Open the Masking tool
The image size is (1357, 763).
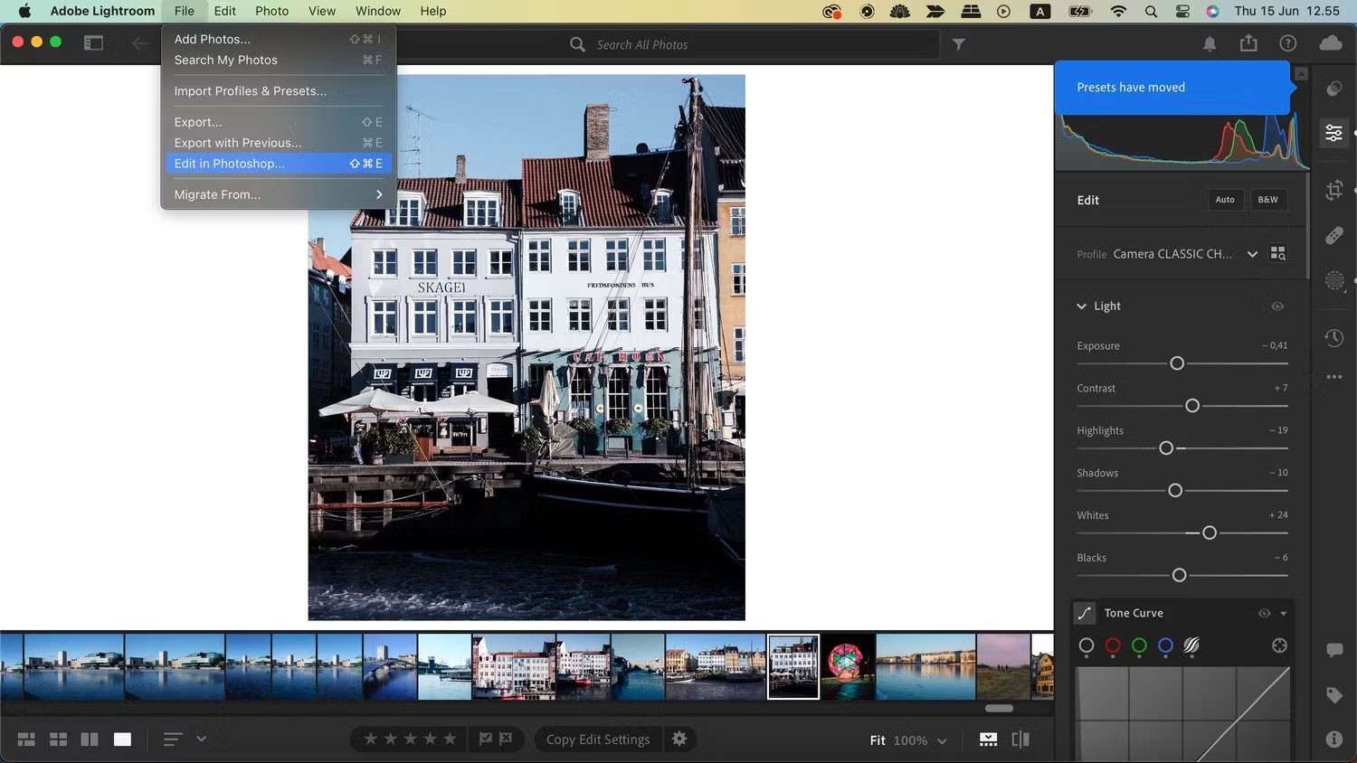(x=1333, y=281)
